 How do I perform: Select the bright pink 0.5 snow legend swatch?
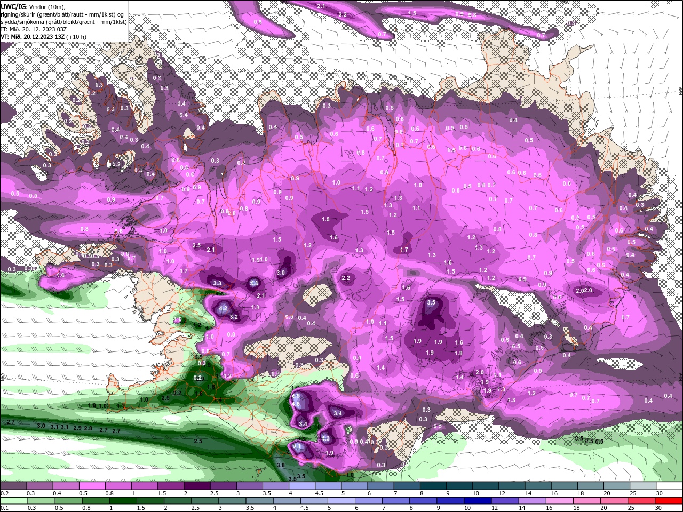point(92,486)
